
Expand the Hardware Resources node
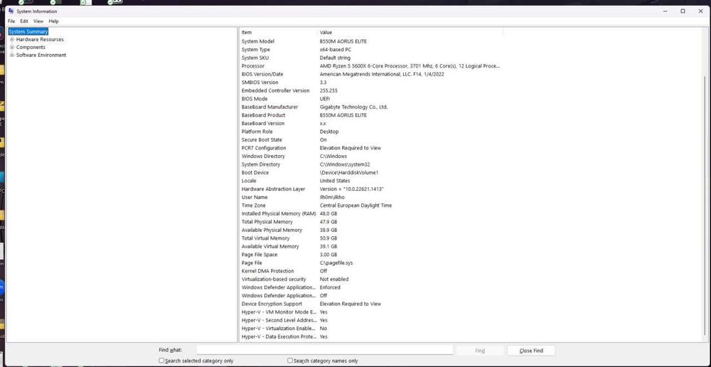tap(12, 39)
